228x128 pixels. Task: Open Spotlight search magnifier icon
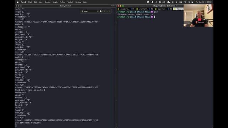[x=189, y=2]
